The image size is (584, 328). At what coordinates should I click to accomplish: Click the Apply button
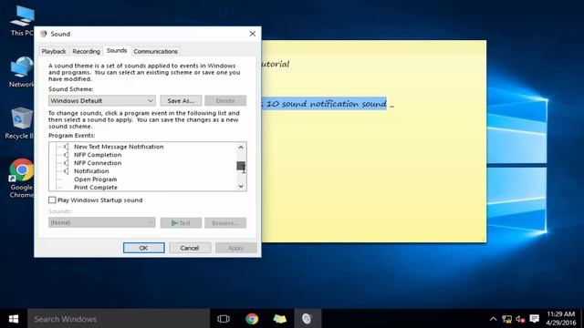click(x=236, y=248)
